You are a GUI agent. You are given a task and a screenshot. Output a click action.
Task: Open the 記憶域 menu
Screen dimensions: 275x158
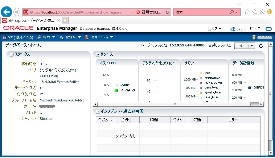click(x=73, y=37)
